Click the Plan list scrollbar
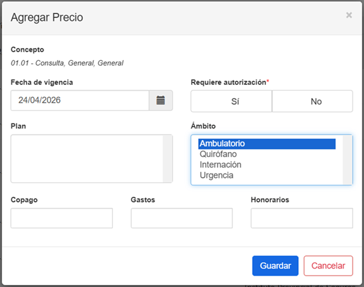 [x=167, y=158]
